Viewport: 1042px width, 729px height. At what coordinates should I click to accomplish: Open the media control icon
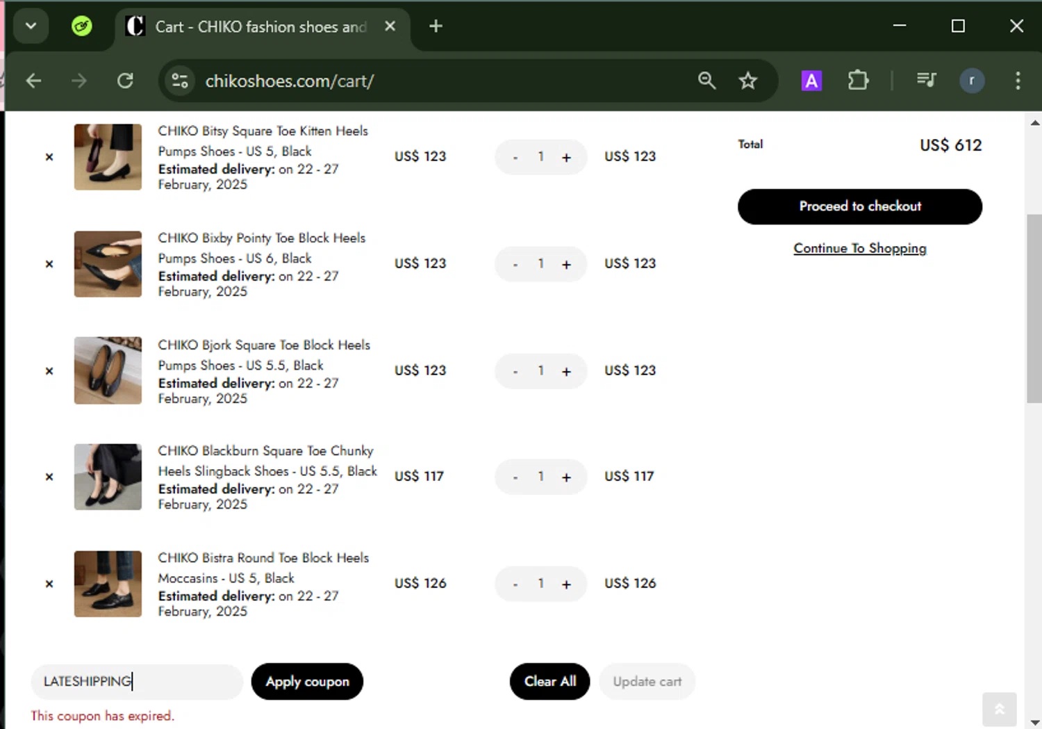click(926, 81)
